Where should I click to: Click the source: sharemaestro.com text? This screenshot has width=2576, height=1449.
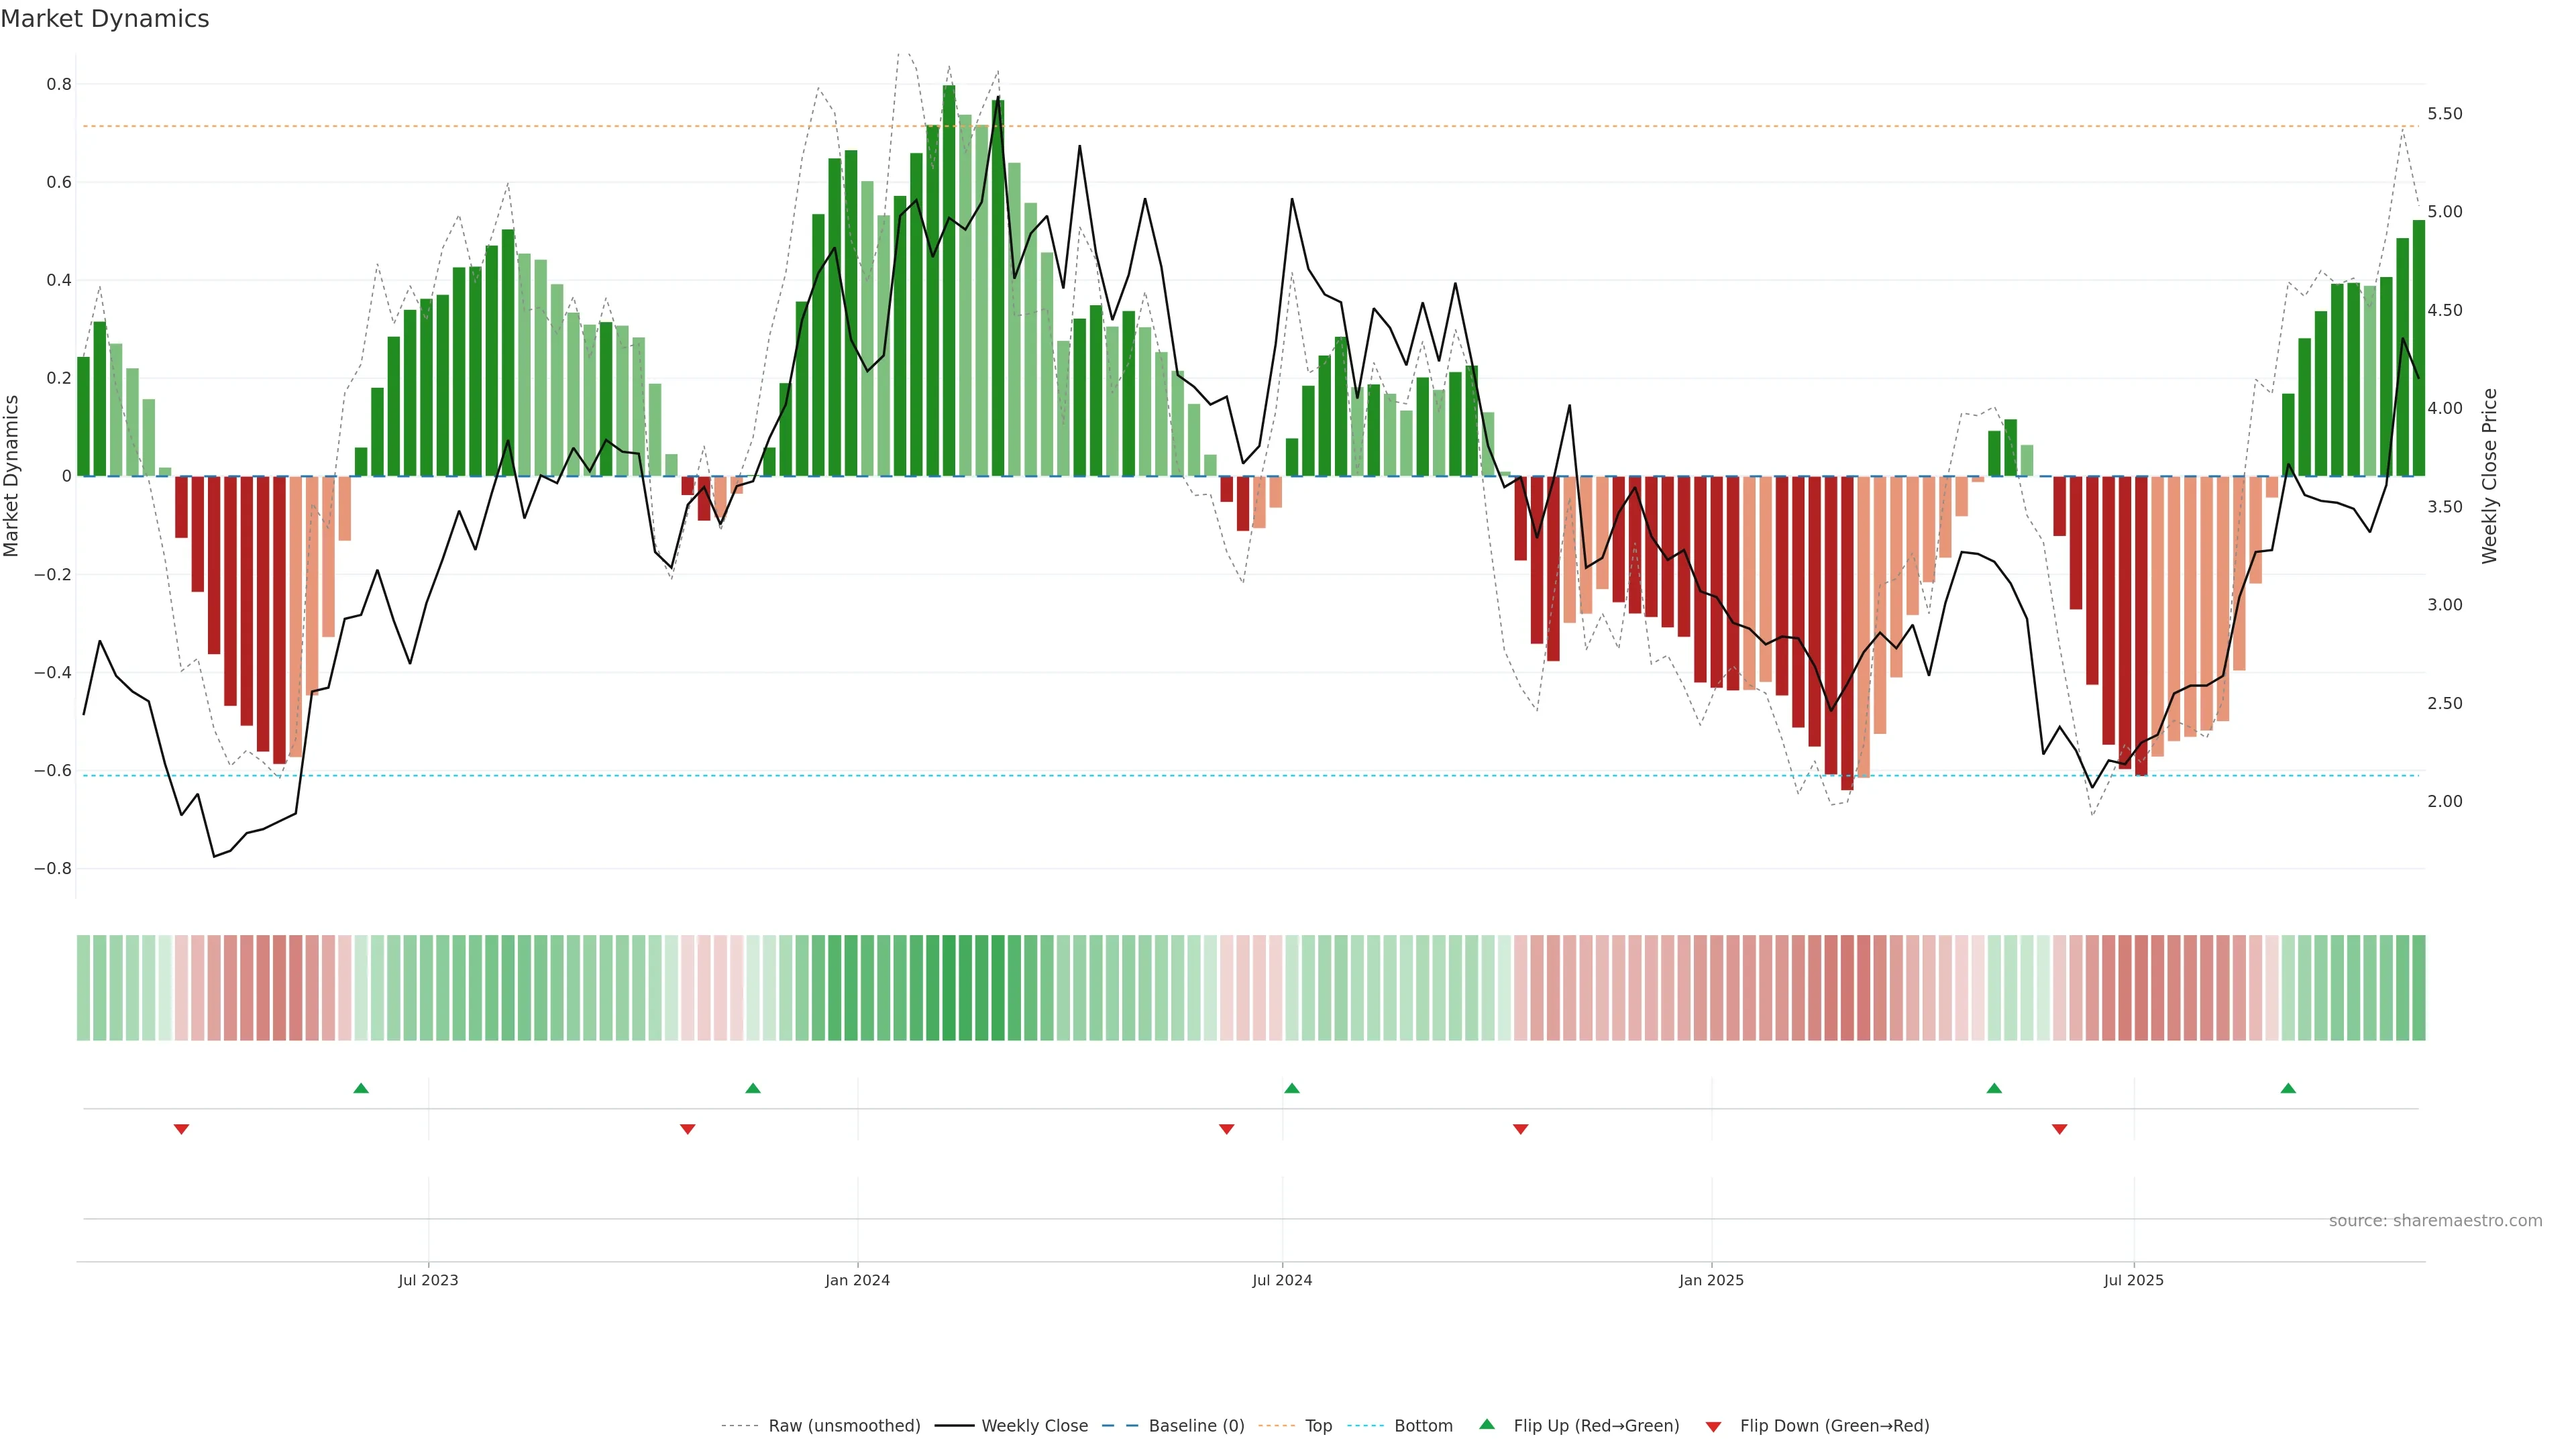(x=2435, y=1221)
